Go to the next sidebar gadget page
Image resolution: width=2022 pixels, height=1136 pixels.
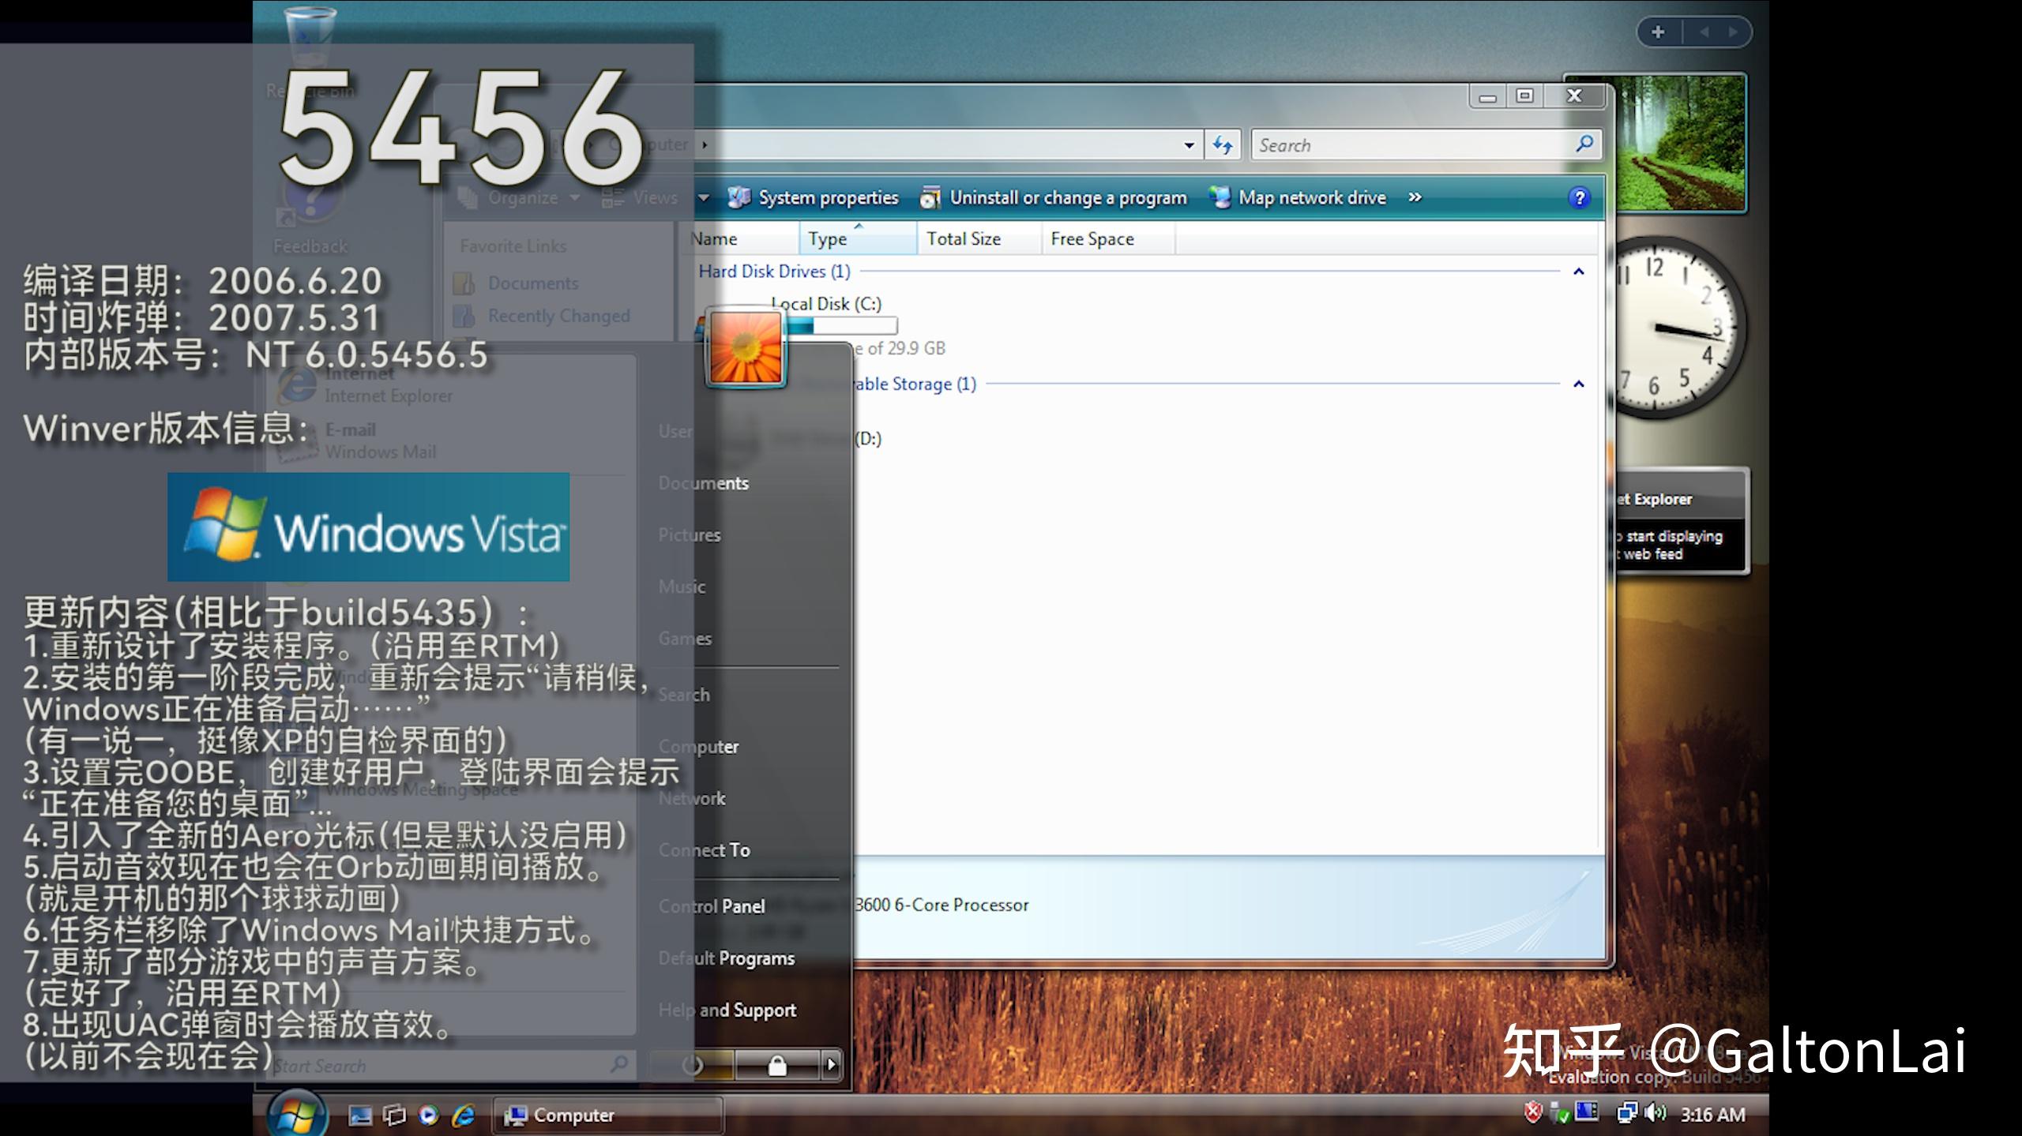1732,32
